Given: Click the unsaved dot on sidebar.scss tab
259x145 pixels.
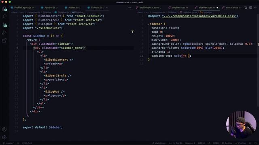Looking at the screenshot, I should (x=217, y=8).
